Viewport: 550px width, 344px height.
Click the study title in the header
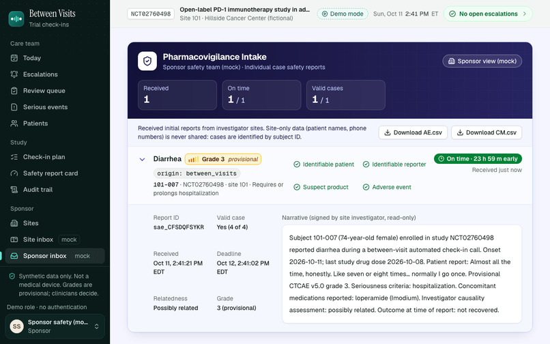pos(245,10)
